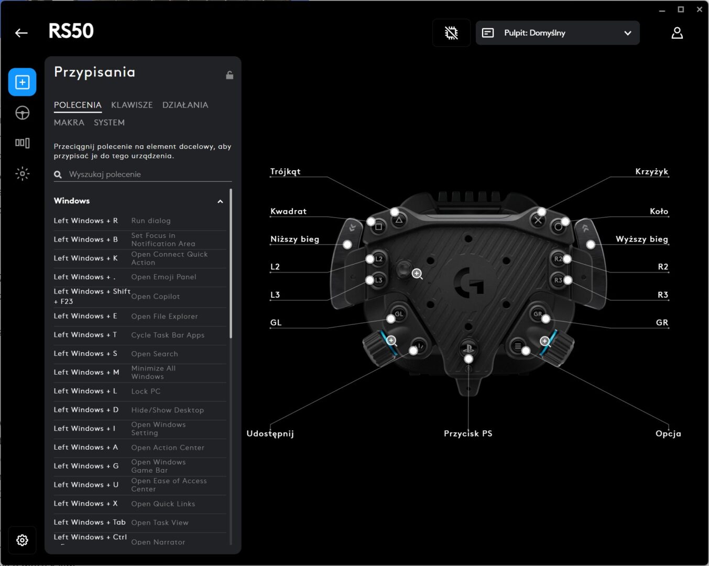Click the back arrow next to RS50
The height and width of the screenshot is (566, 709).
(x=21, y=33)
